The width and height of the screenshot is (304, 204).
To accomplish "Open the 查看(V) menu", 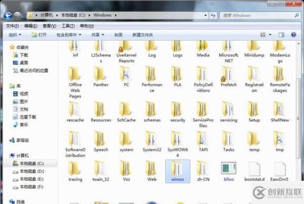I will 49,26.
